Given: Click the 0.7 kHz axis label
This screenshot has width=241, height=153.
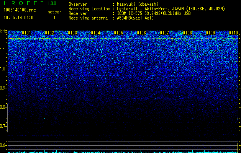Looking at the screenshot, I should point(3,126).
